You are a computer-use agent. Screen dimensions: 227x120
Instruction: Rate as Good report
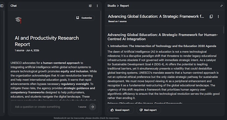click(x=120, y=110)
